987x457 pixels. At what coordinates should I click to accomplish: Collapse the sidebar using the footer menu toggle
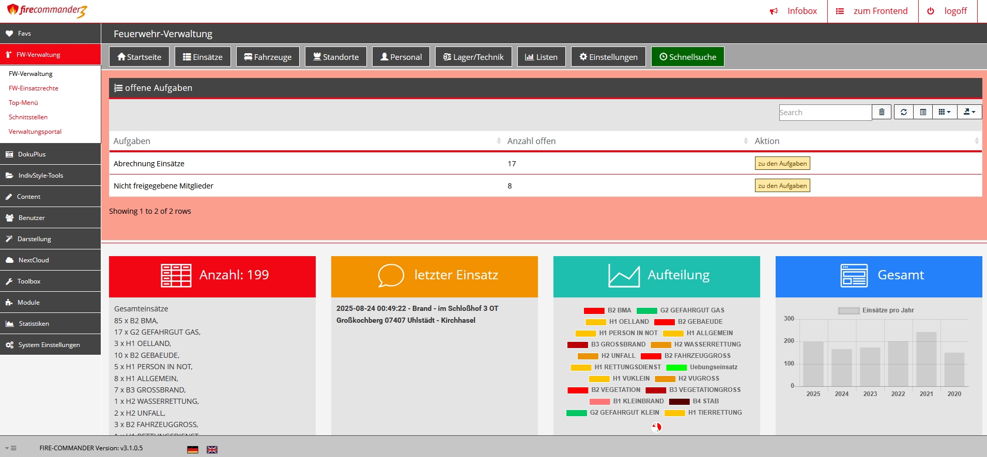(x=11, y=448)
